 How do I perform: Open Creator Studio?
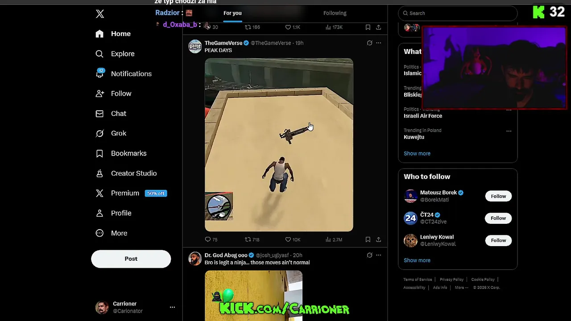click(x=126, y=173)
